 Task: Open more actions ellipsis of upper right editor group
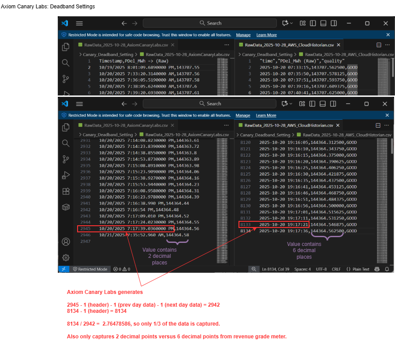[x=388, y=45]
